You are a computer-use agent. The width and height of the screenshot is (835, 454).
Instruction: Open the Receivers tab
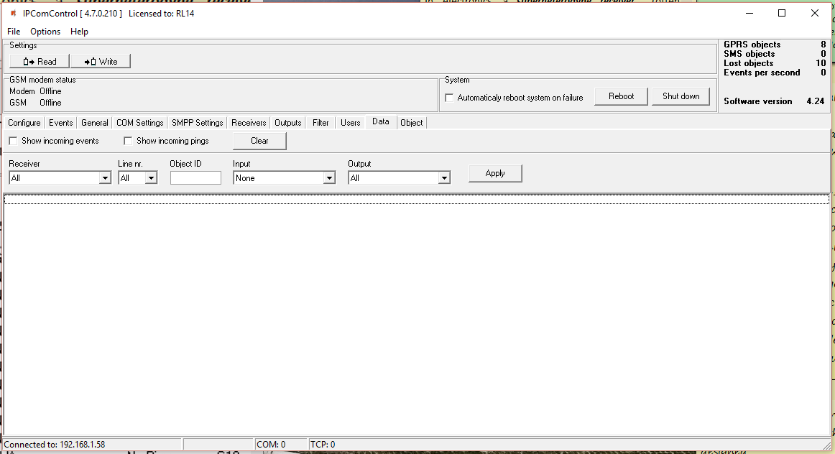click(249, 123)
